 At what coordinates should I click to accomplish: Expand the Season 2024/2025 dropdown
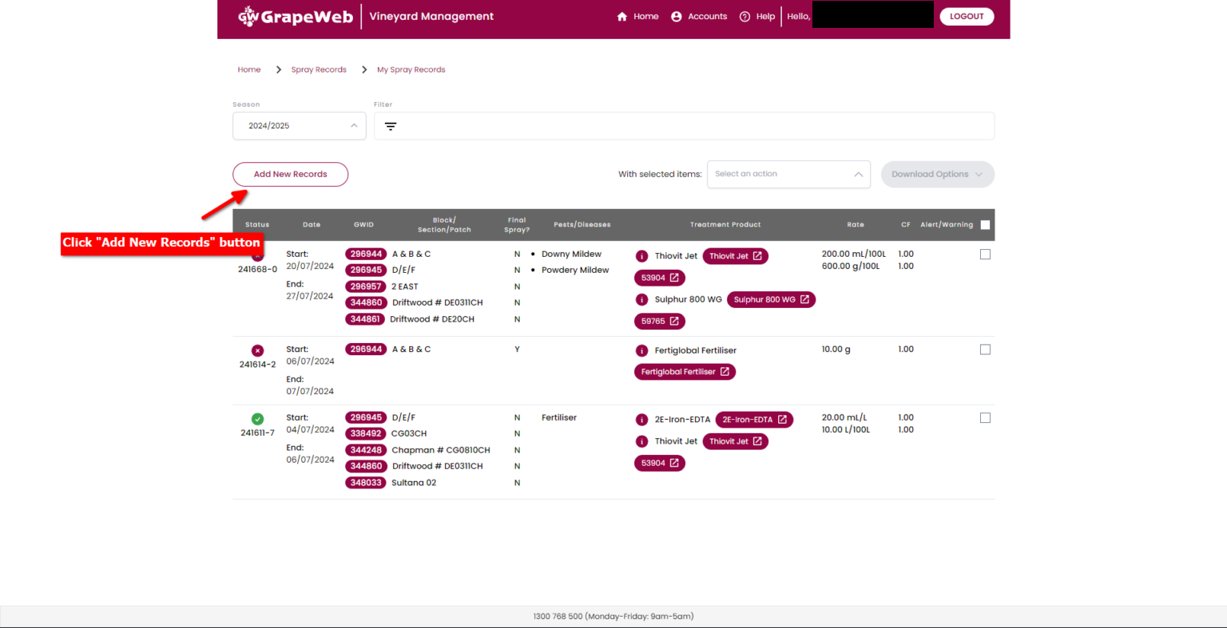(300, 126)
